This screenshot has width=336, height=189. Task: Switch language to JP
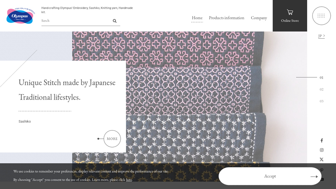pos(321,36)
